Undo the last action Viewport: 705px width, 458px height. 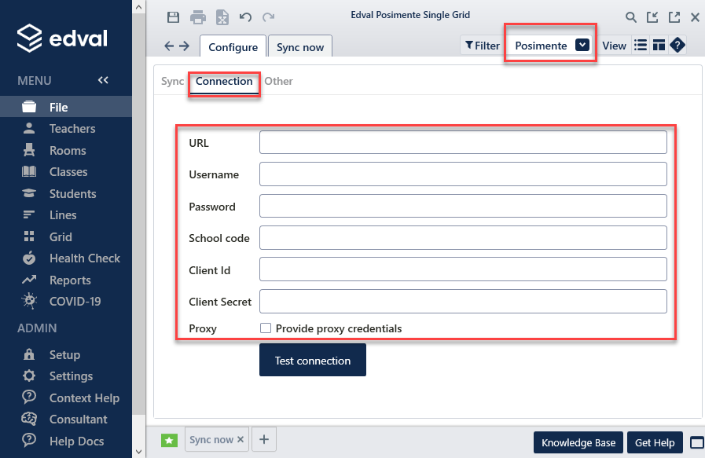pyautogui.click(x=245, y=17)
